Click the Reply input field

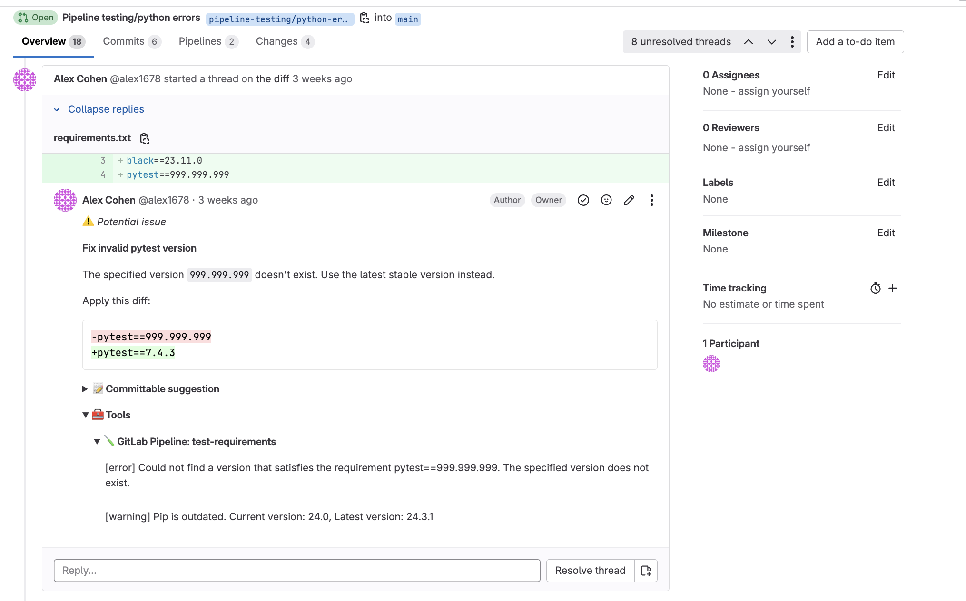tap(297, 570)
